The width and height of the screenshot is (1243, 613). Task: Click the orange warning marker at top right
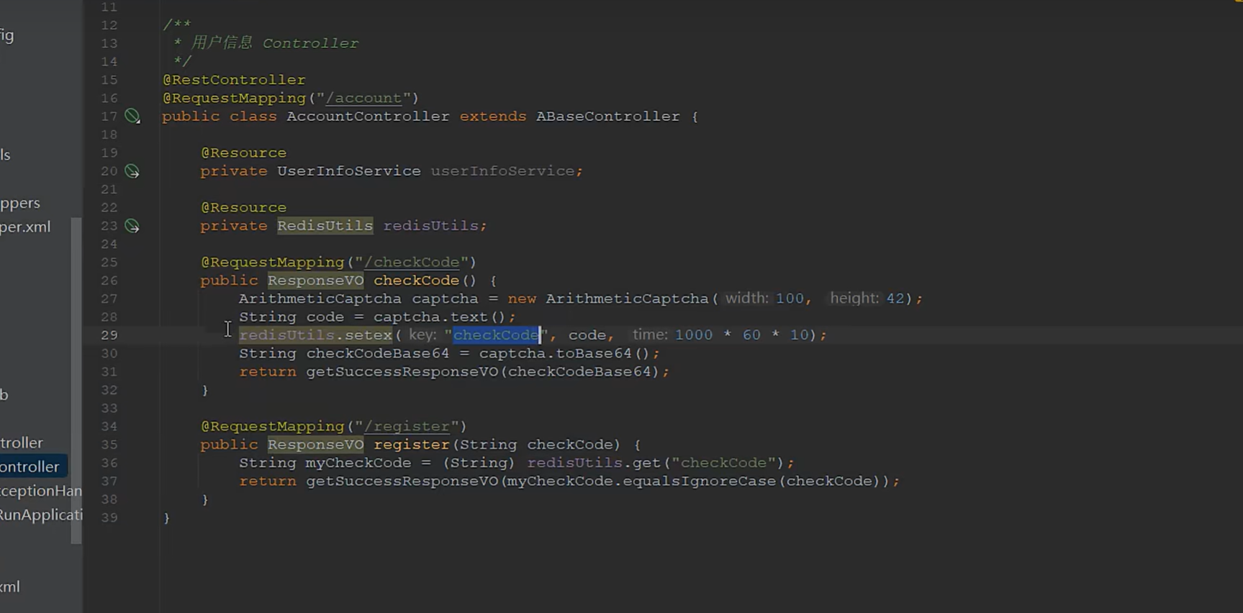1237,2
